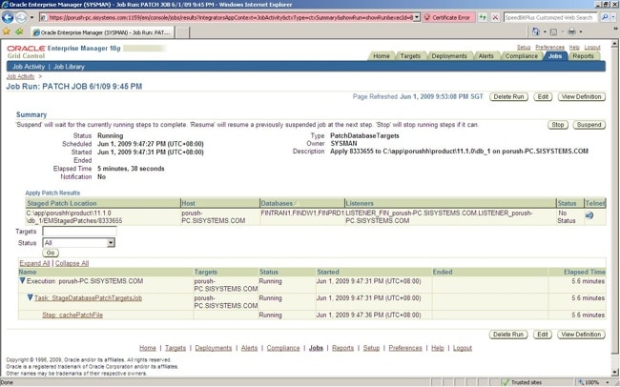
Task: Open the recent pages dropdown beside Forward
Action: pos(32,18)
